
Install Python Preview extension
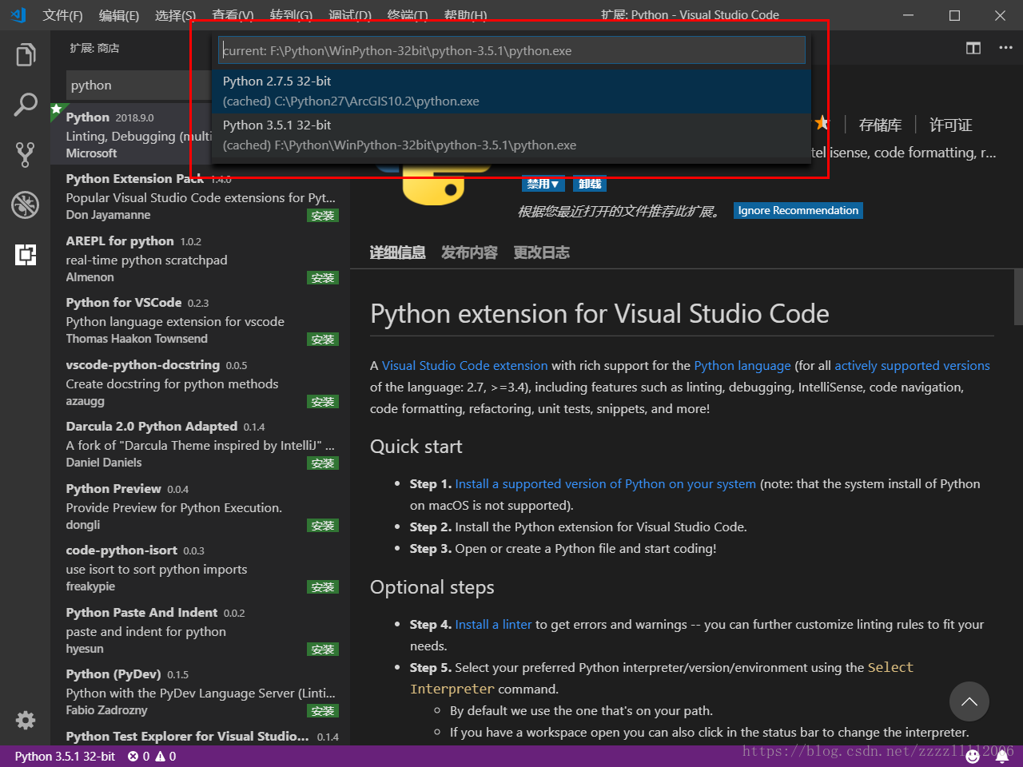tap(323, 526)
